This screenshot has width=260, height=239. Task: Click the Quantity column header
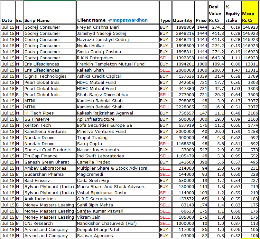pyautogui.click(x=183, y=12)
